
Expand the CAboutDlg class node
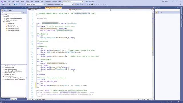[x=5, y=23]
